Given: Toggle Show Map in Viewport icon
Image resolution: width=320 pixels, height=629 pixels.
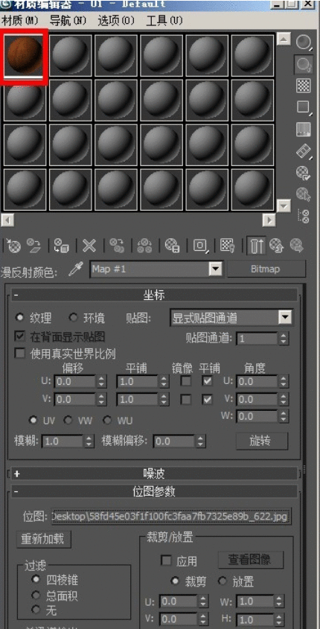Looking at the screenshot, I should coord(228,246).
